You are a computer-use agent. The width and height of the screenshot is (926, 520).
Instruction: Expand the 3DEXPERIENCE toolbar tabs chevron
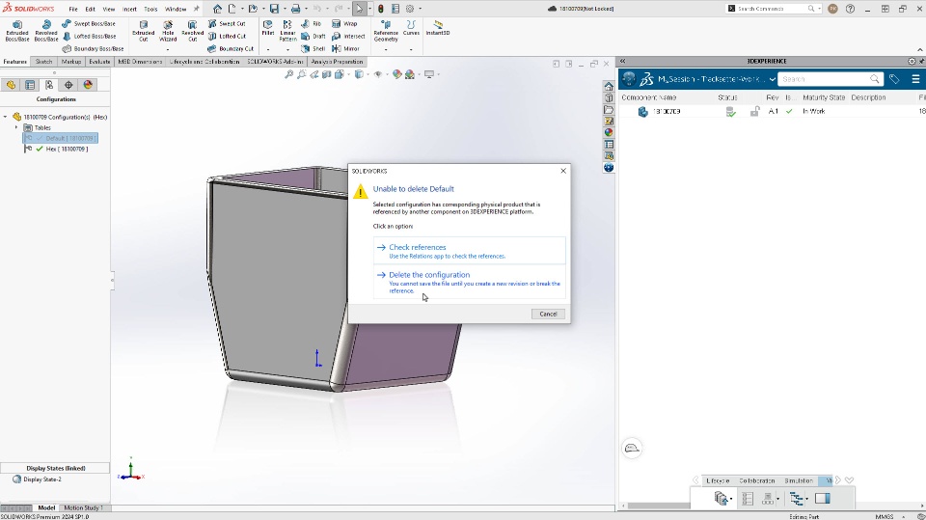click(x=849, y=480)
